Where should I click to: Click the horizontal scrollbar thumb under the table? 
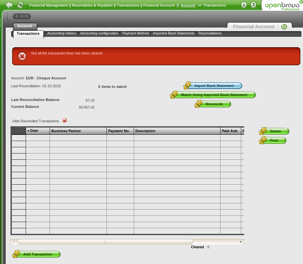pos(105,242)
